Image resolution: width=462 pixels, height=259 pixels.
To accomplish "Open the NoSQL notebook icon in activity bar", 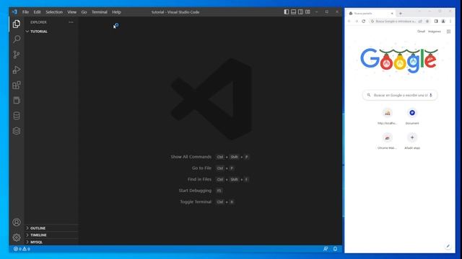I will click(x=17, y=101).
